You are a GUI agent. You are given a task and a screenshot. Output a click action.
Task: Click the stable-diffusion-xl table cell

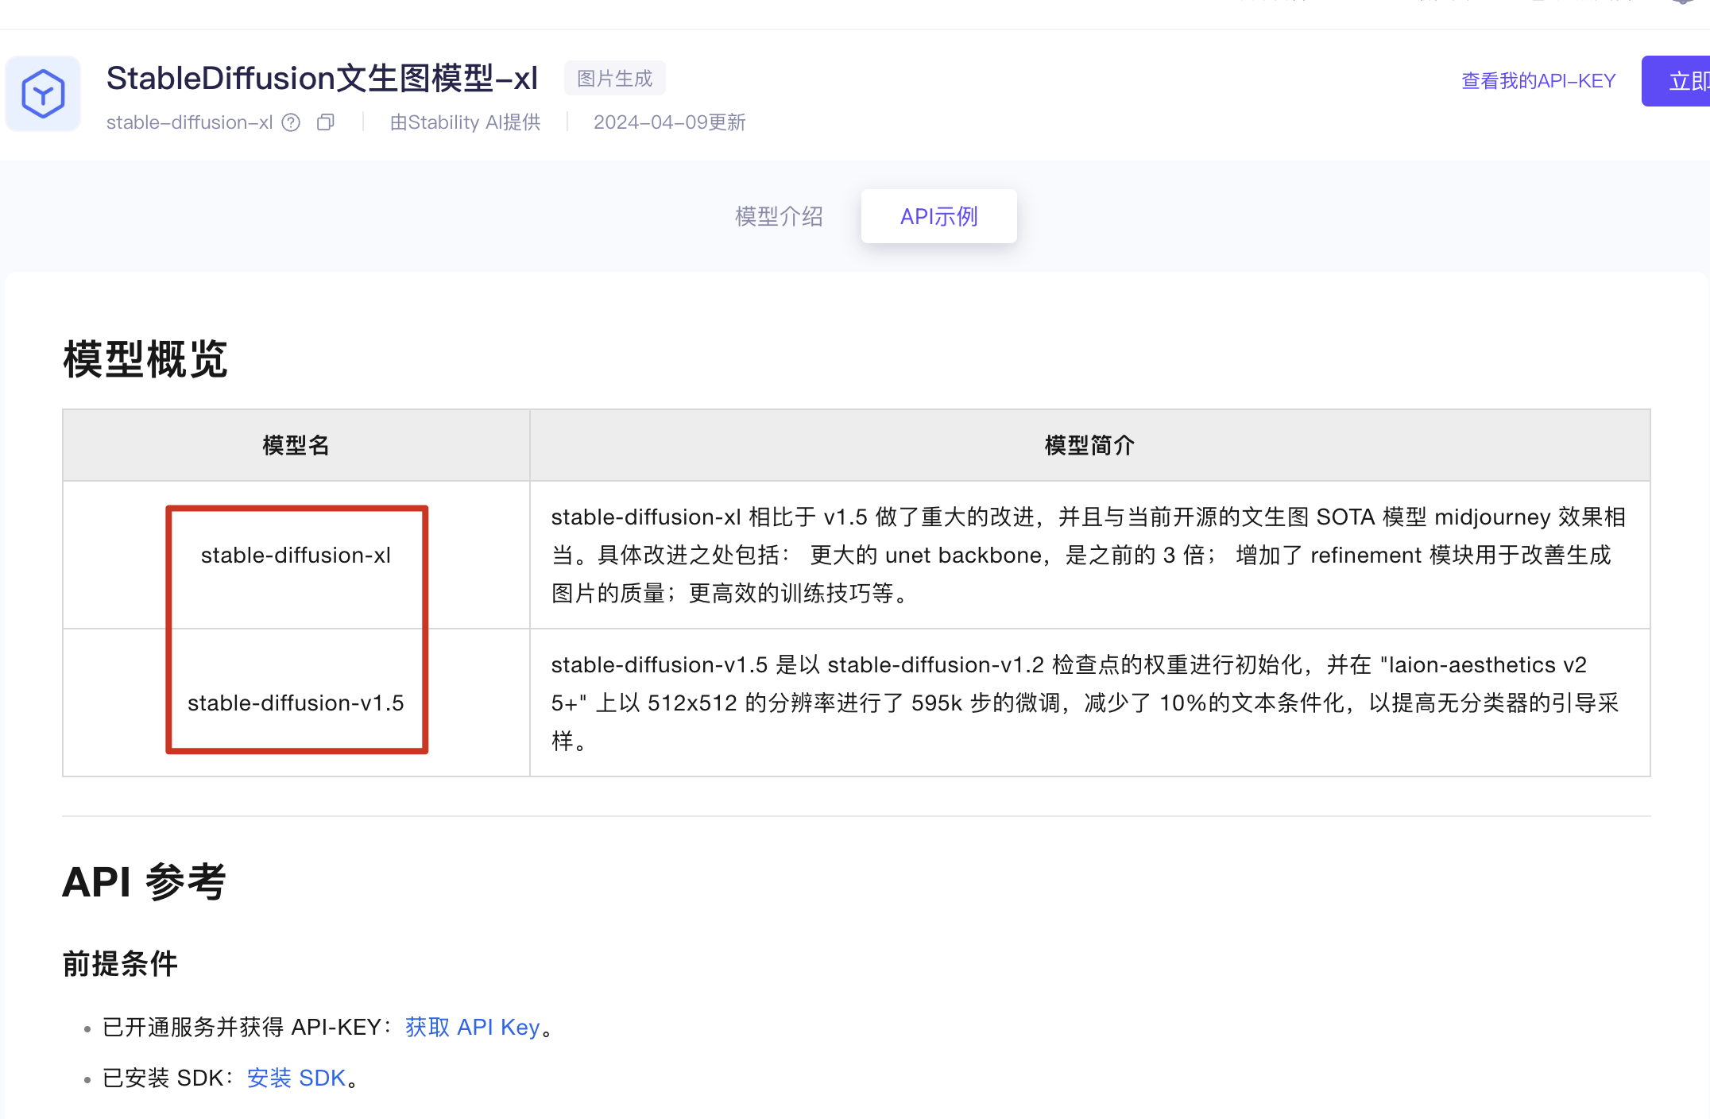pos(296,555)
